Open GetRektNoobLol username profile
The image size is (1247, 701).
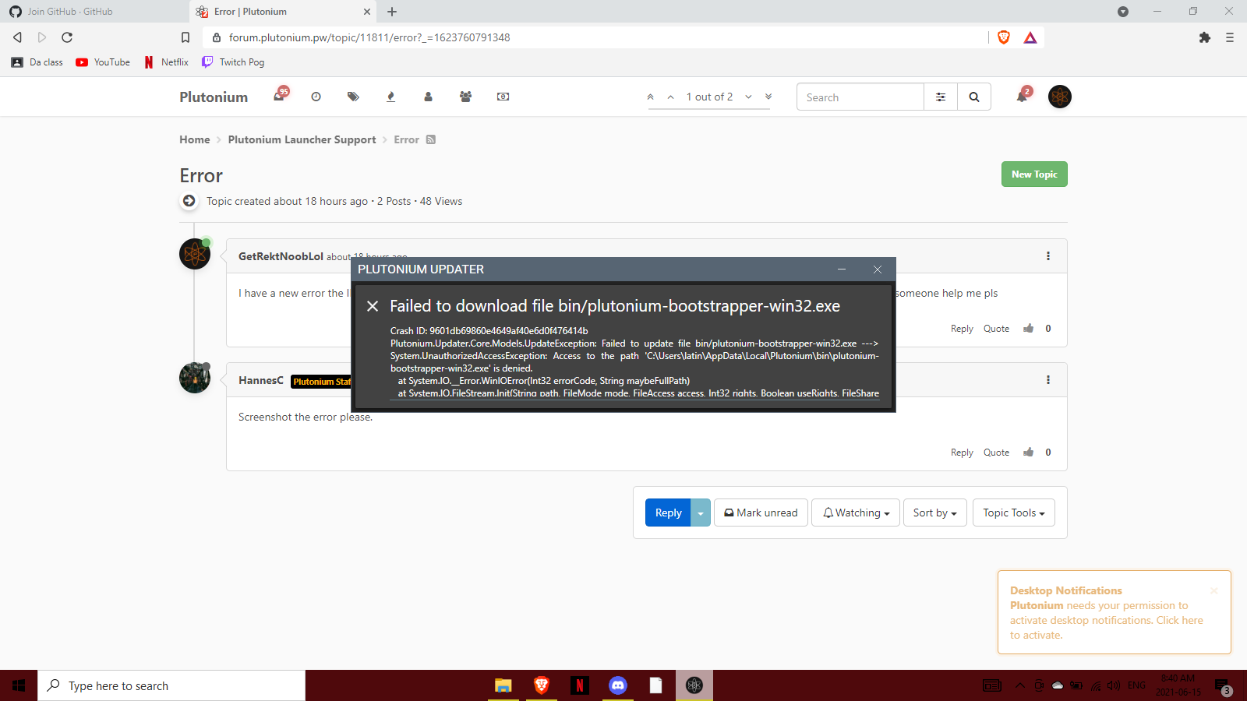coord(281,256)
